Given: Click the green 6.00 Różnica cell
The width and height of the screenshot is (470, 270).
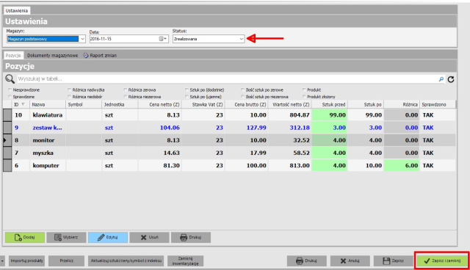Looking at the screenshot, I should (x=402, y=166).
